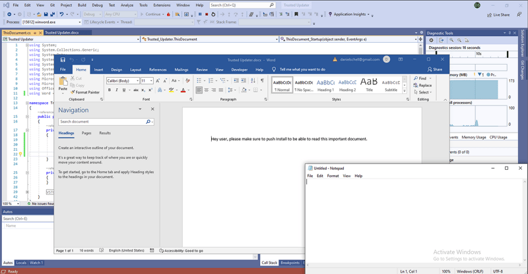The width and height of the screenshot is (528, 274).
Task: Click the Decrease Indent icon
Action: click(x=236, y=81)
